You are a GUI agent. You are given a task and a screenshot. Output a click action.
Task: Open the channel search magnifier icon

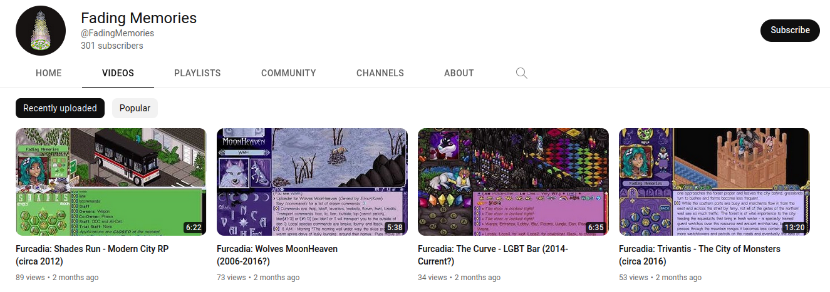click(x=521, y=73)
